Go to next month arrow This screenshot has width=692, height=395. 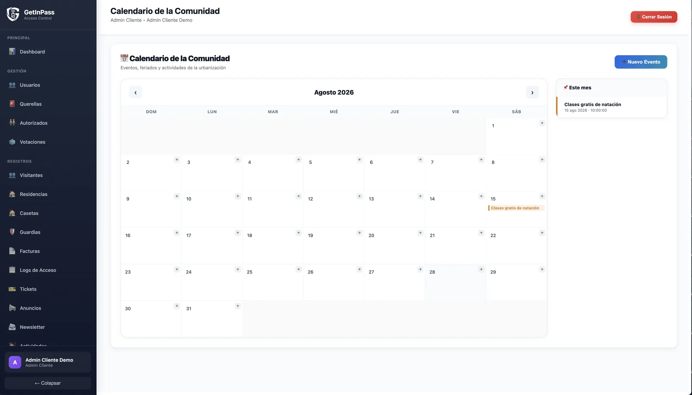(x=532, y=92)
